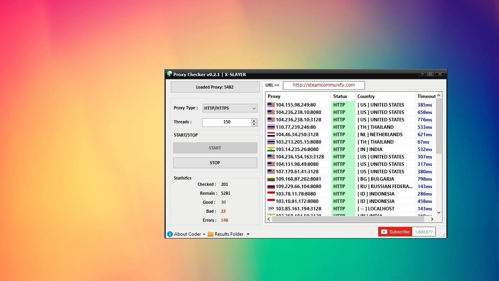Open the Proxy Type HTTP/HTTPS dropdown
Screen dimensions: 499x281
[230, 108]
